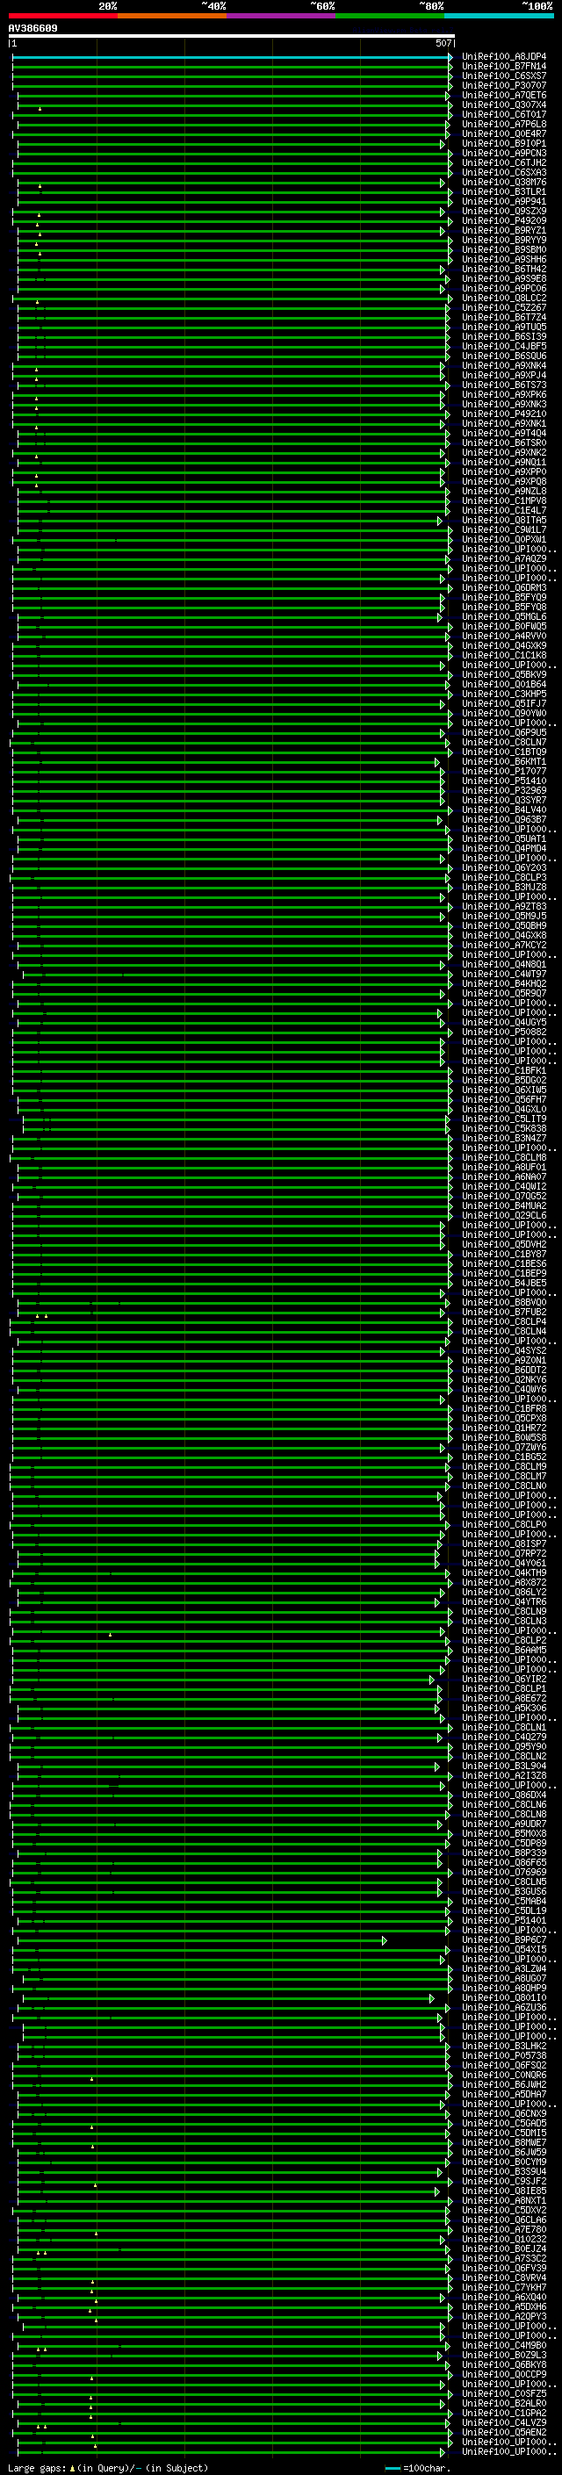Select the UniRef100_B7FUB2 label

504,1312
